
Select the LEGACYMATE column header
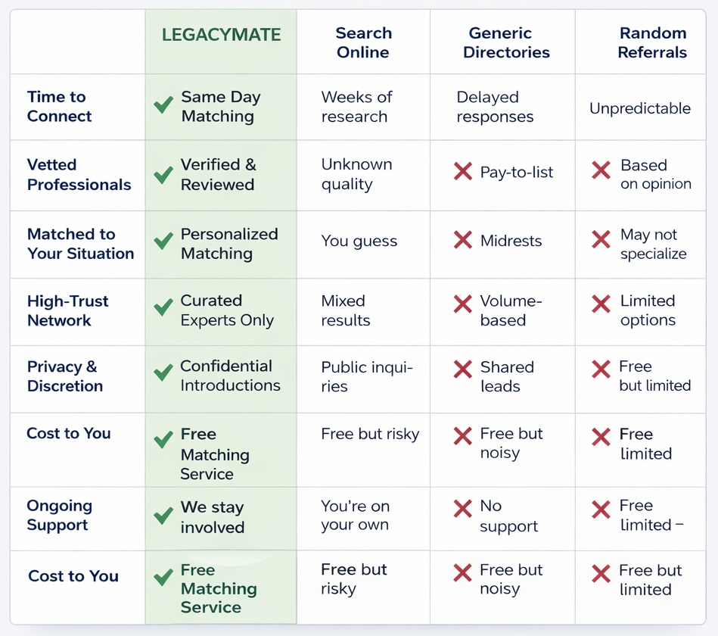pyautogui.click(x=221, y=35)
